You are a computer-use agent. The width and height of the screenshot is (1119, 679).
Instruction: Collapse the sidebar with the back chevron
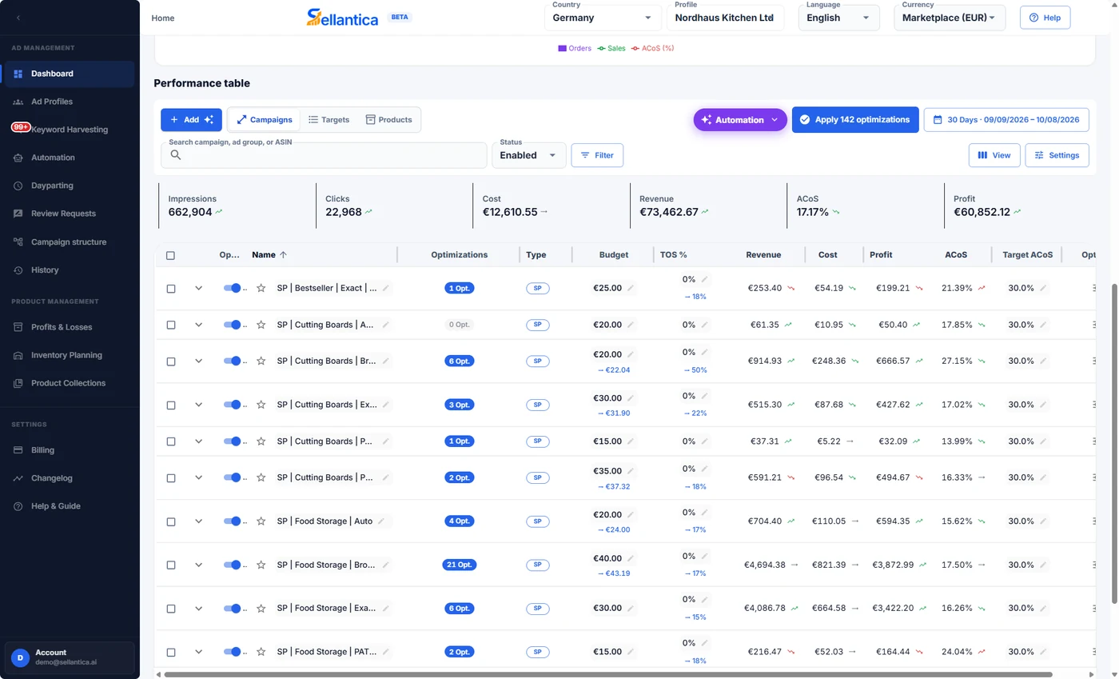[18, 18]
